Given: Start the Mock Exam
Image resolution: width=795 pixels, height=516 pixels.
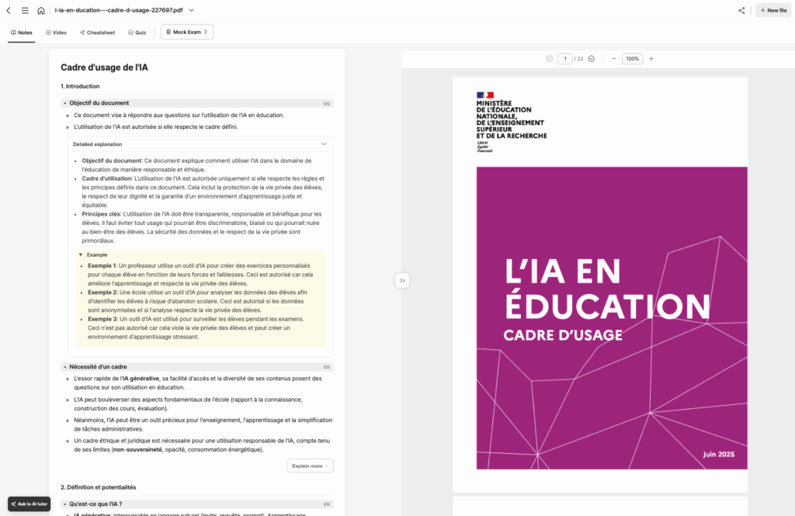Looking at the screenshot, I should coord(186,32).
